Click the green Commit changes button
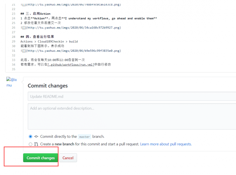Viewport: 236px width, 175px height. 41,158
